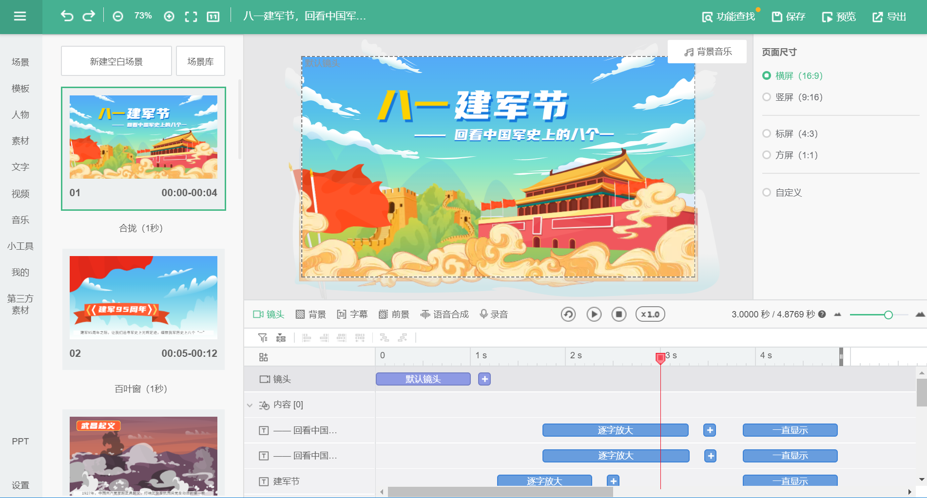Open 功能查找 feature search

point(729,17)
